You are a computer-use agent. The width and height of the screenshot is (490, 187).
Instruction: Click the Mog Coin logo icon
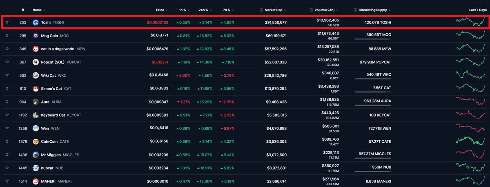coord(36,36)
